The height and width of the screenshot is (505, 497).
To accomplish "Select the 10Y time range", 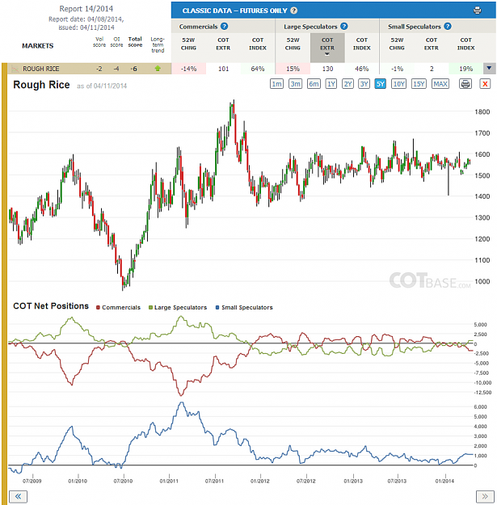I will (398, 84).
